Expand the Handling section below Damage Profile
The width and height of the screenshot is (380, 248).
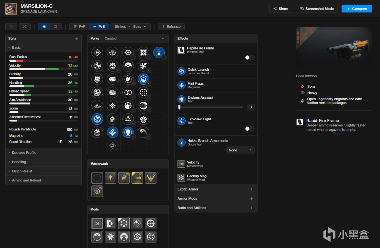pyautogui.click(x=43, y=162)
